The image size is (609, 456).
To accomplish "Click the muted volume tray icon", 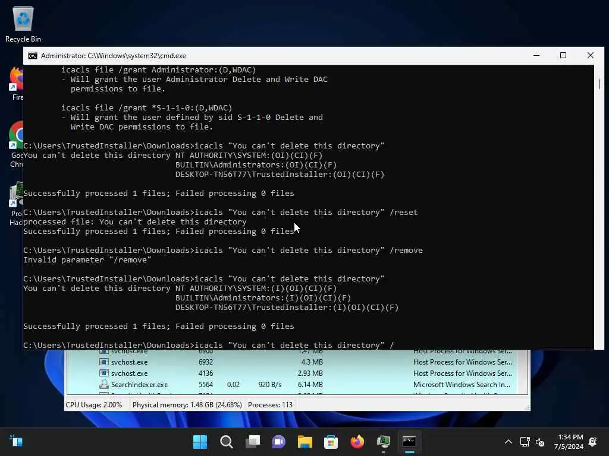I will click(x=539, y=442).
